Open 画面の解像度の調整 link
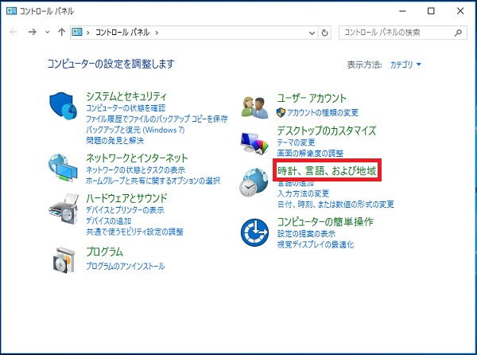 (310, 152)
